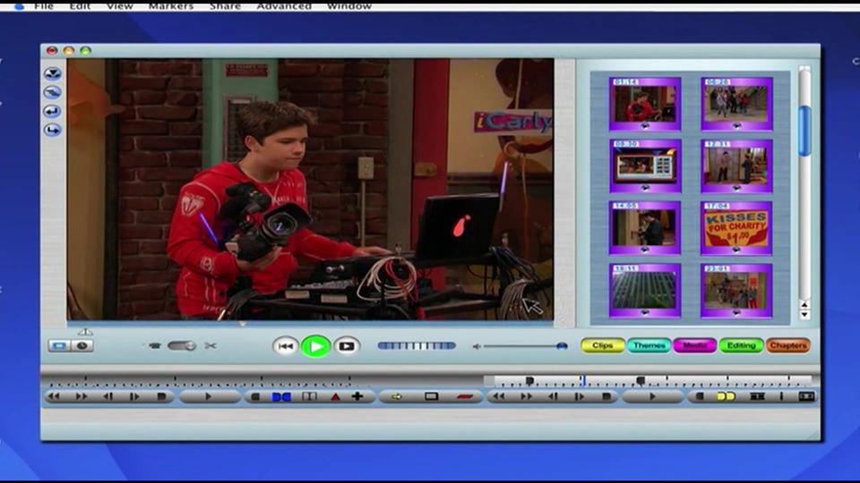
Task: Click the stop square under the clips pane
Action: coord(606,396)
